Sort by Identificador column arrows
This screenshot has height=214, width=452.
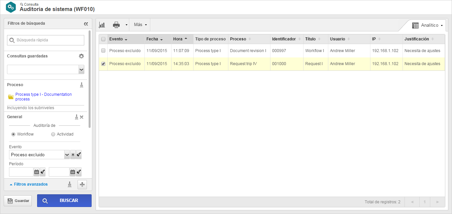click(x=299, y=39)
